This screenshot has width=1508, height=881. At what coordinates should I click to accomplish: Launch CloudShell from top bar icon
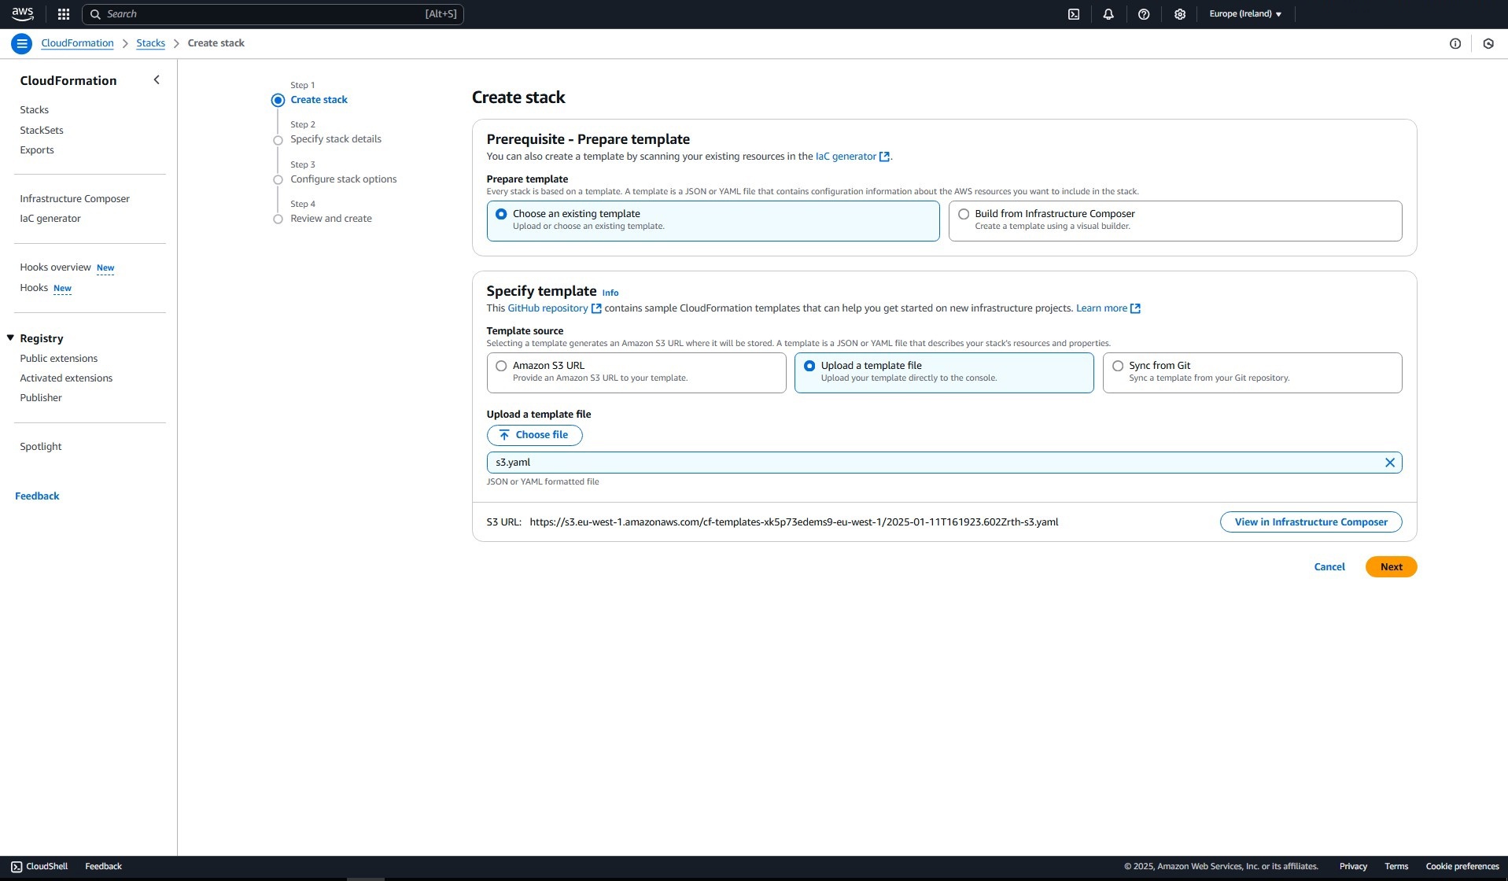coord(1073,14)
